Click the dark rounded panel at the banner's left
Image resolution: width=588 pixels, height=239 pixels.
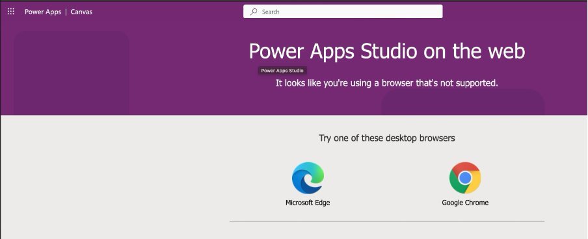coord(71,73)
